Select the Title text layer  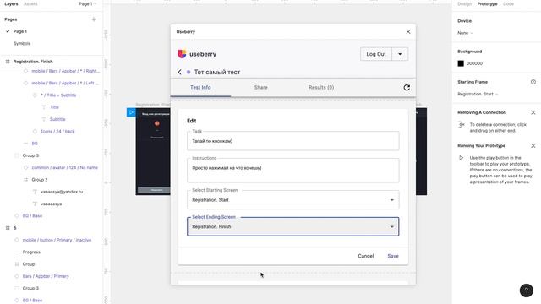(54, 107)
